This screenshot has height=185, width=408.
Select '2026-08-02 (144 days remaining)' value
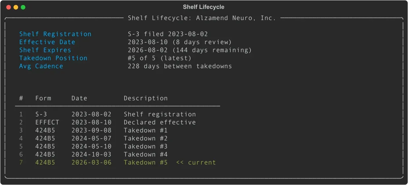pyautogui.click(x=190, y=50)
